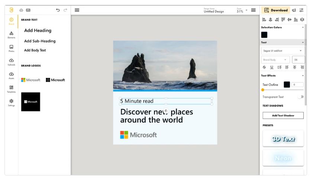
Task: Click Add Heading
Action: click(x=38, y=30)
